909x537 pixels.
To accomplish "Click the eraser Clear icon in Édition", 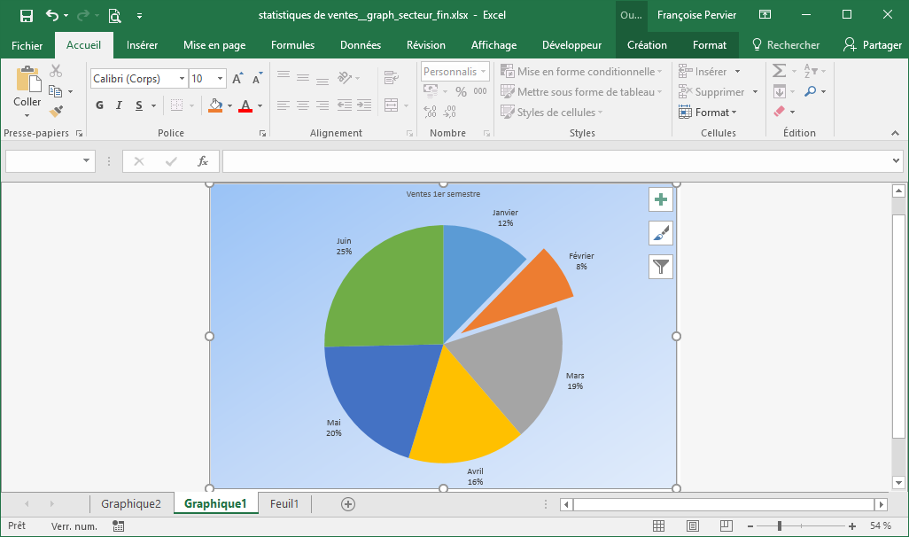I will [780, 112].
